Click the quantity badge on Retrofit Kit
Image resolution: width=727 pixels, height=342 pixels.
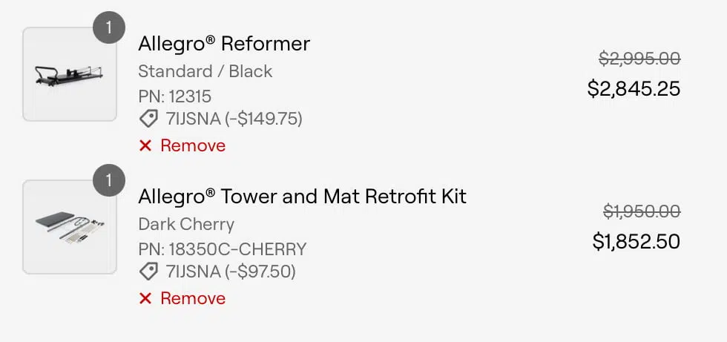[109, 180]
